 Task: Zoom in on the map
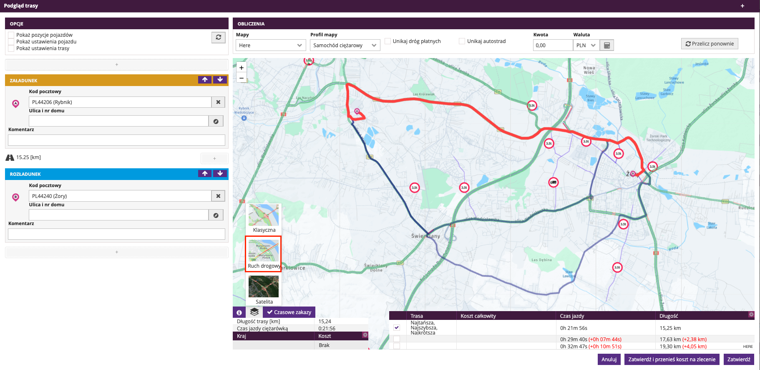242,68
